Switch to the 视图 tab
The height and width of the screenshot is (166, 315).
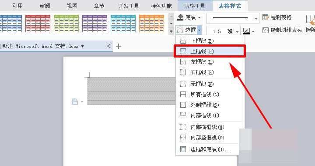[x=72, y=6]
